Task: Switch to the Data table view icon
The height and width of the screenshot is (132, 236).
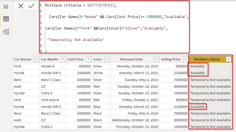Action: click(x=6, y=19)
